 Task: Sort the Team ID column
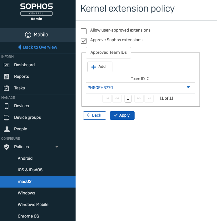(148, 79)
